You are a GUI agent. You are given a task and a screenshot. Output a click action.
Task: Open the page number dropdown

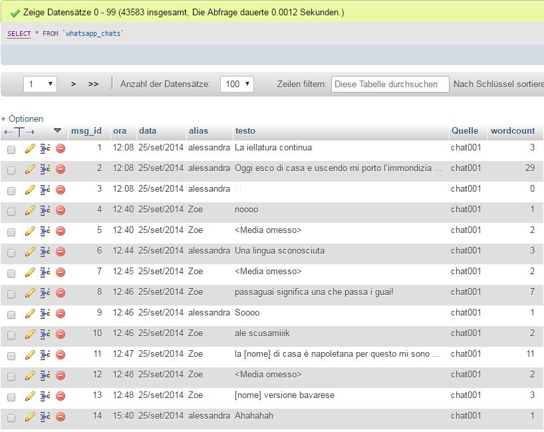41,84
